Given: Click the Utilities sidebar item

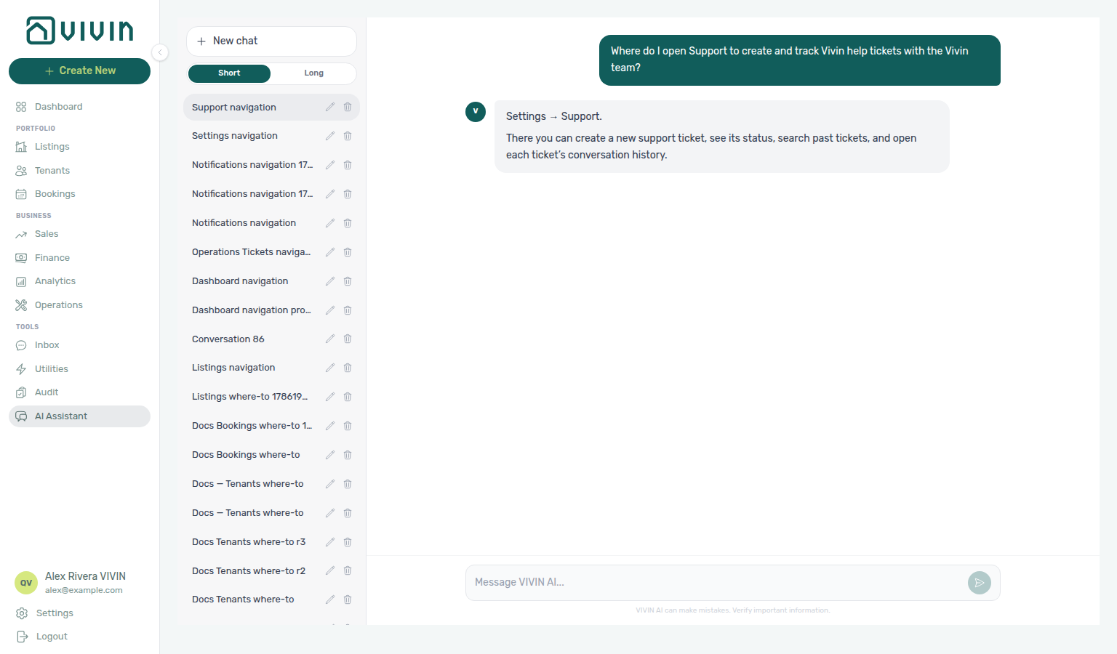Looking at the screenshot, I should pyautogui.click(x=79, y=369).
